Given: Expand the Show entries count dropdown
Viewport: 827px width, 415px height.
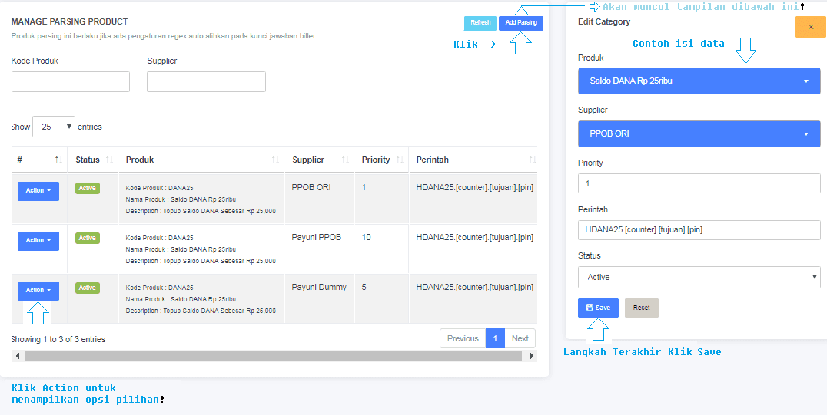Looking at the screenshot, I should (x=54, y=127).
